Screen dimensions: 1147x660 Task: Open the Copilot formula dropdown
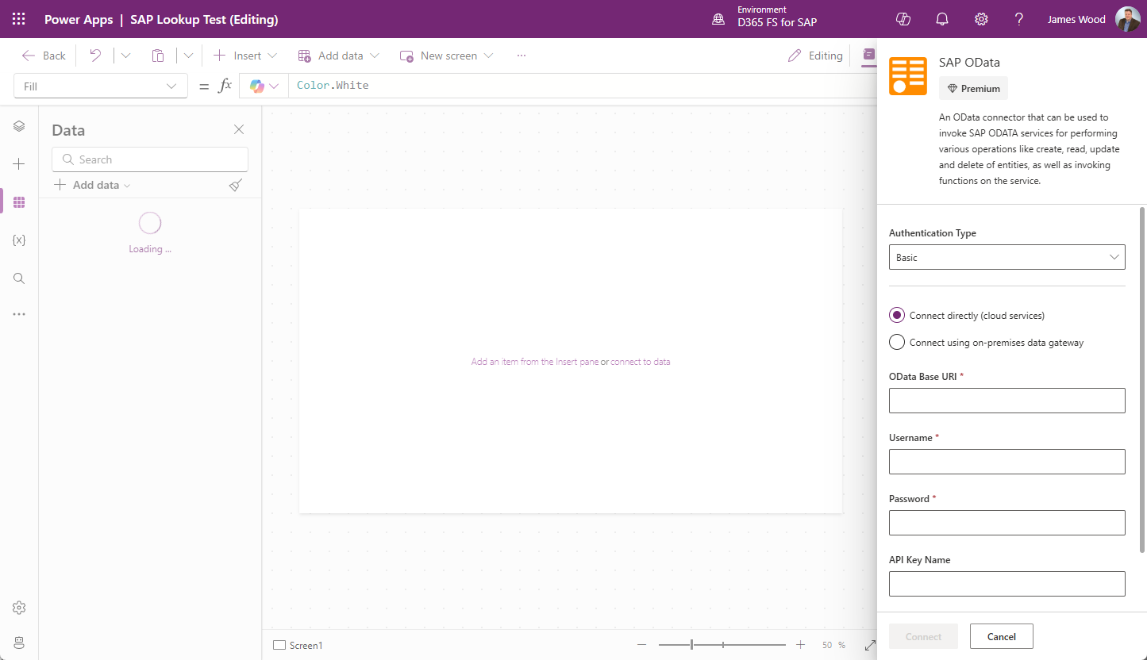(x=264, y=86)
